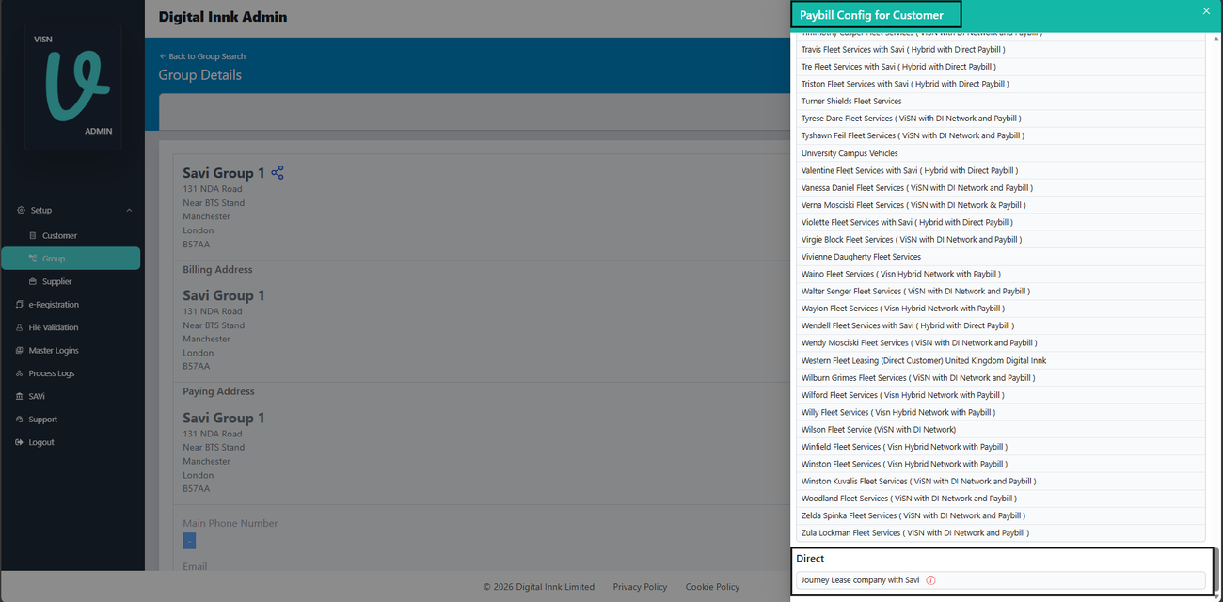This screenshot has height=602, width=1223.
Task: Select Winston Kuvalis Fleet Services
Action: coord(1000,481)
